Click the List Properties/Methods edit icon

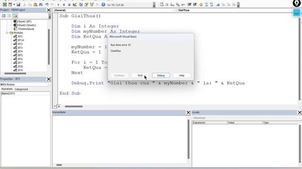(x=161, y=5)
